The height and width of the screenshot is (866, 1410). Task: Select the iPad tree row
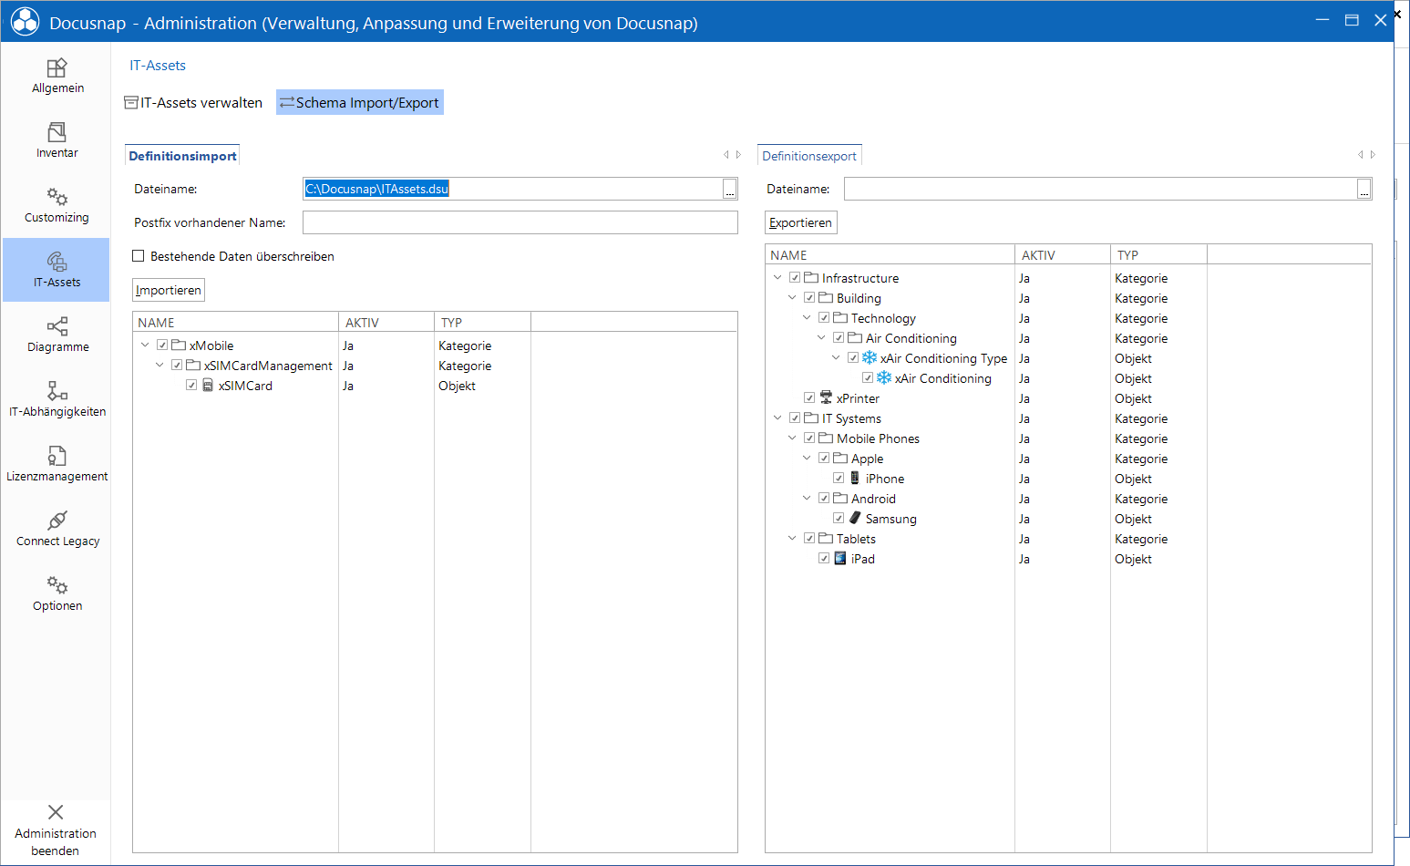(x=1068, y=559)
